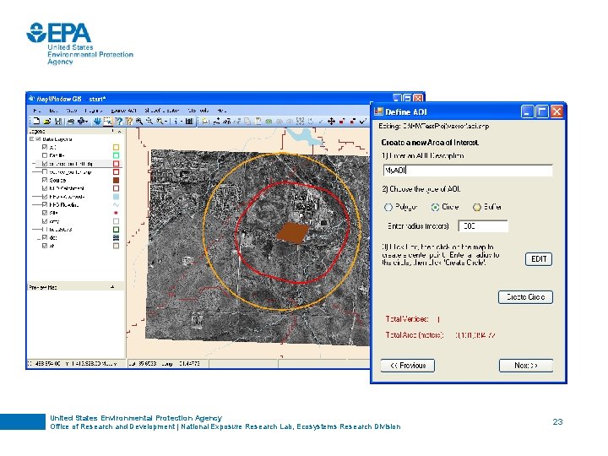Toggle the Preview Map panel pin
608x456 pixels.
tap(112, 287)
